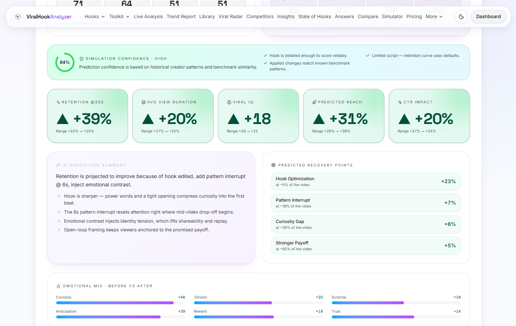Expand the Hooks dropdown menu
Screen dimensions: 516x326
(95, 17)
